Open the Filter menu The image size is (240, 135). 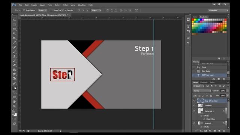tap(66, 5)
